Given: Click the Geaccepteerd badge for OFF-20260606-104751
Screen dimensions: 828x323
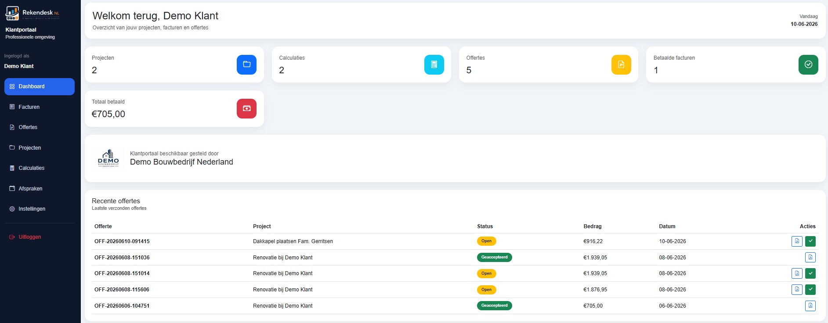Looking at the screenshot, I should coord(494,305).
